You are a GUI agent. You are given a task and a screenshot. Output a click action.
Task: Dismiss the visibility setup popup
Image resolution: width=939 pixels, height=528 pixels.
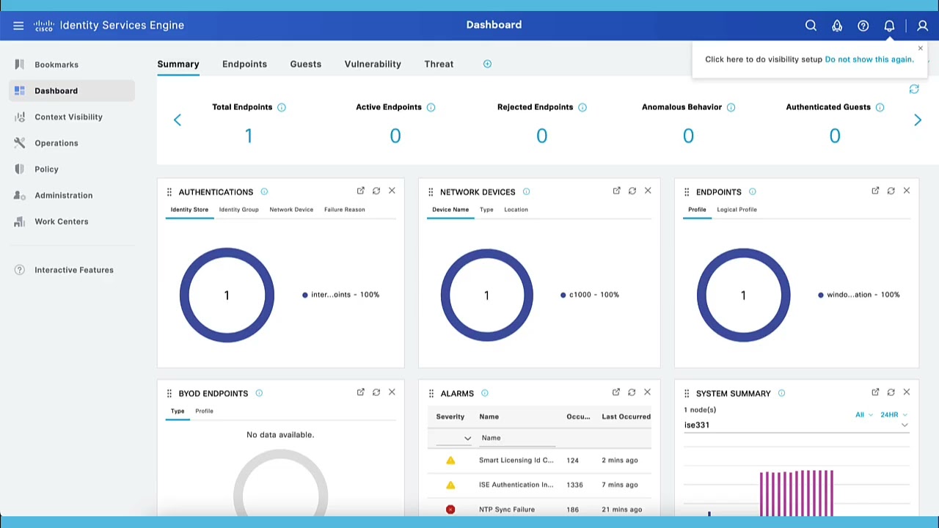tap(920, 48)
